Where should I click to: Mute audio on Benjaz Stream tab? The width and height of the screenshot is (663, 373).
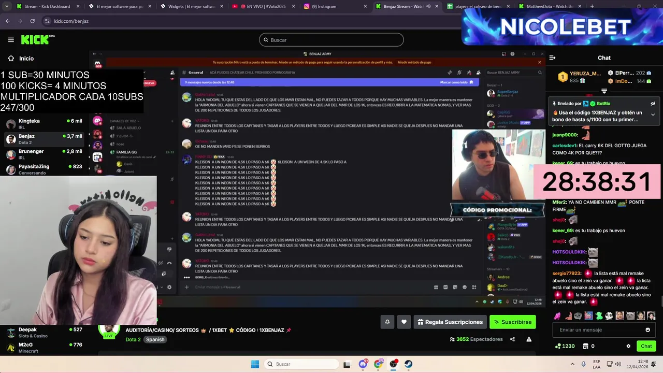click(428, 6)
